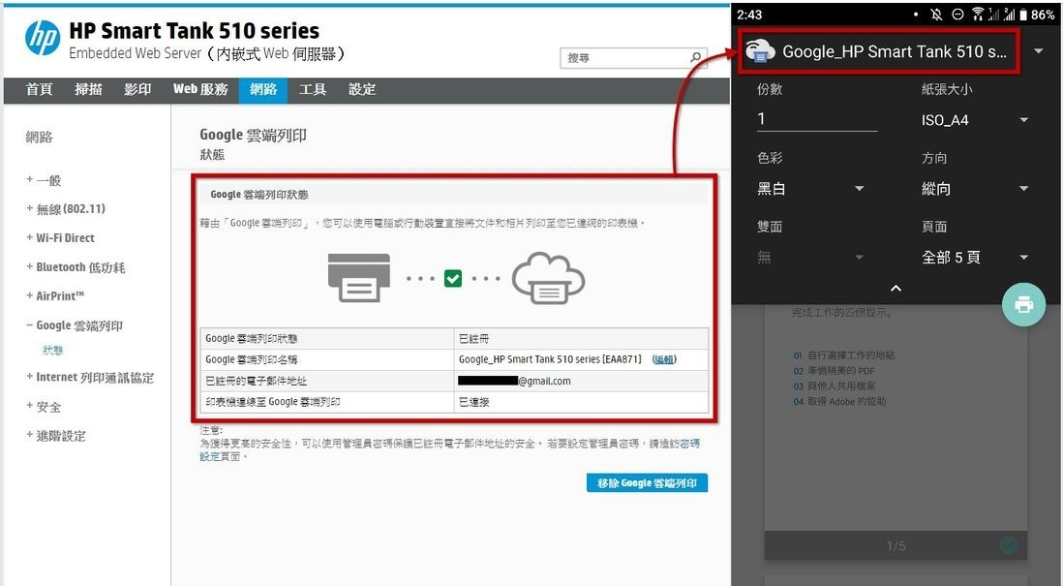Click the Google_HP Smart Tank 510 series name text

pyautogui.click(x=550, y=359)
